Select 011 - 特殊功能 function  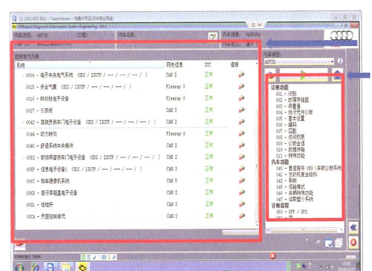click(290, 156)
